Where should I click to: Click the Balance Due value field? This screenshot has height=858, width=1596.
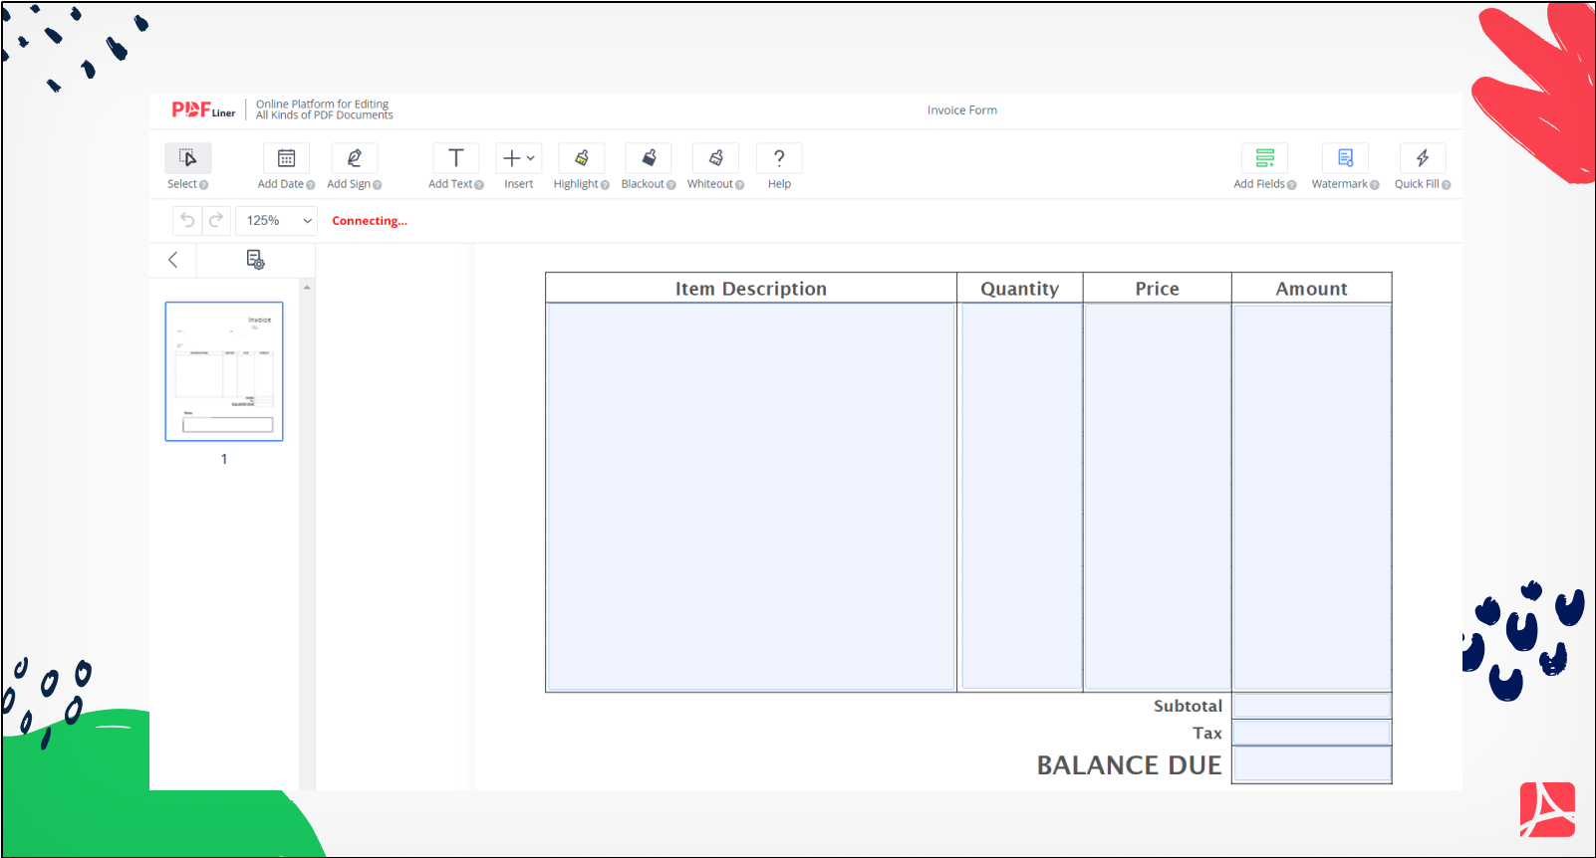[1312, 764]
